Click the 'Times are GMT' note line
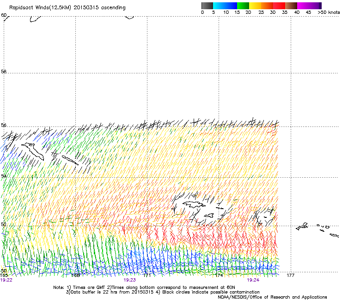The image size is (342, 300). 144,288
